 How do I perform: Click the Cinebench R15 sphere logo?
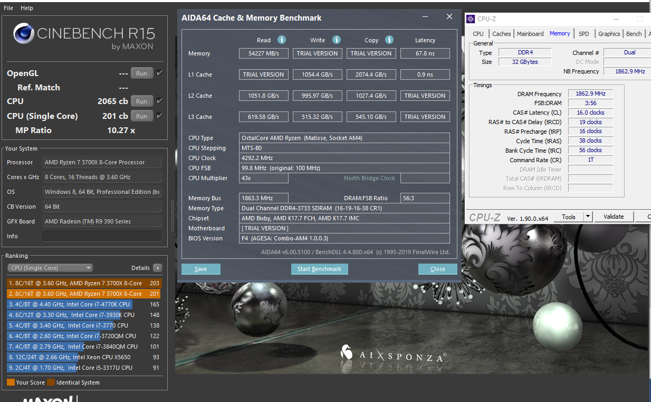coord(24,34)
